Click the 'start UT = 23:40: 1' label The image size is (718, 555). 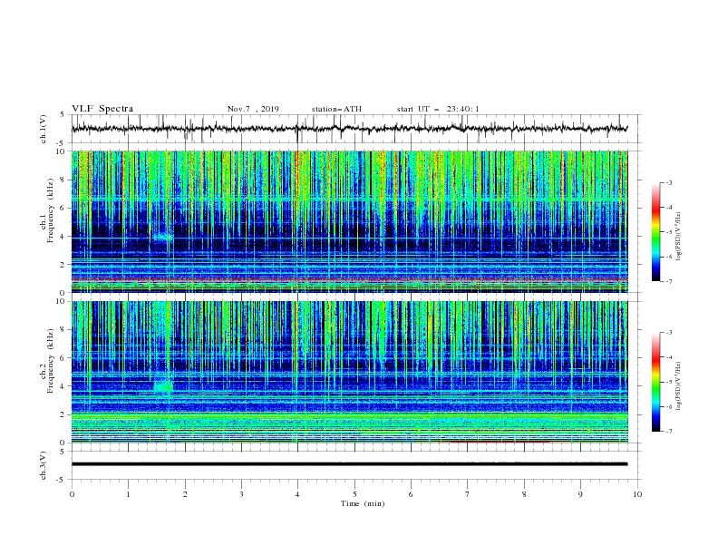tap(438, 109)
